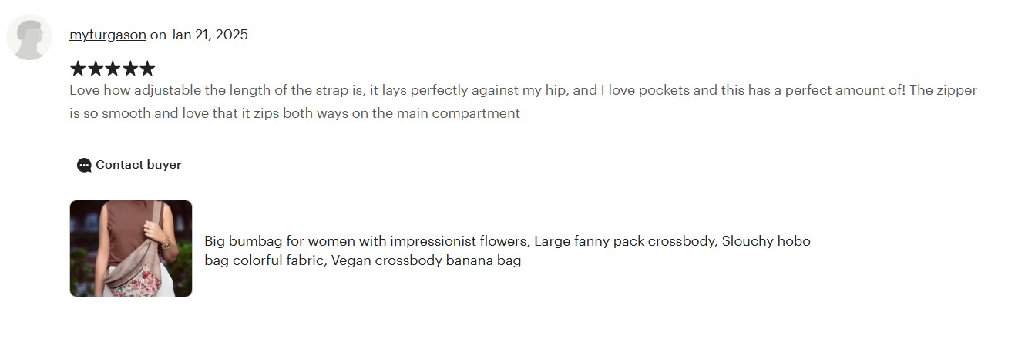Image resolution: width=1035 pixels, height=349 pixels.
Task: Click the fourth star of the rating
Action: tap(129, 69)
